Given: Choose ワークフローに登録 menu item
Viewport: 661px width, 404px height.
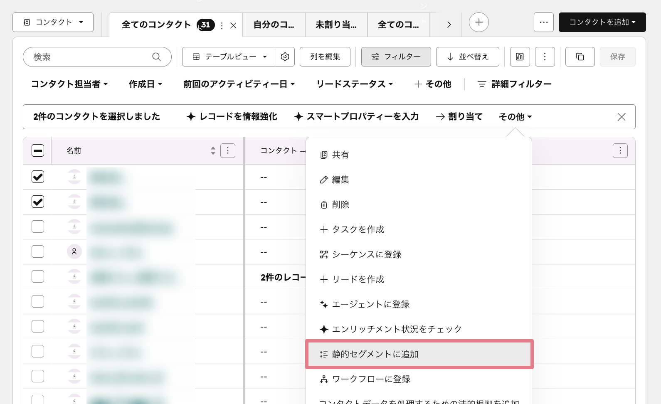Looking at the screenshot, I should pos(371,379).
